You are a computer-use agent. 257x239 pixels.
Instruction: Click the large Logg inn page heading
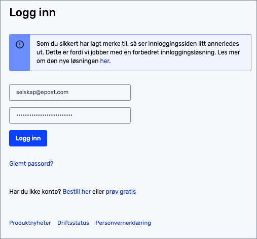click(32, 13)
